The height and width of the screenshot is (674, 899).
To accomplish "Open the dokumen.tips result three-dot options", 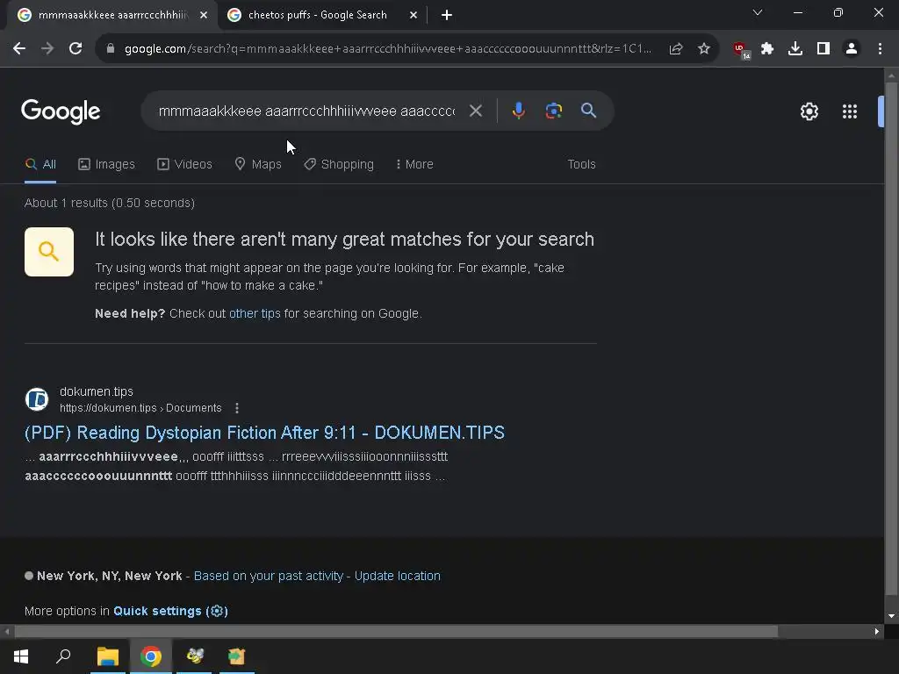I will point(237,408).
